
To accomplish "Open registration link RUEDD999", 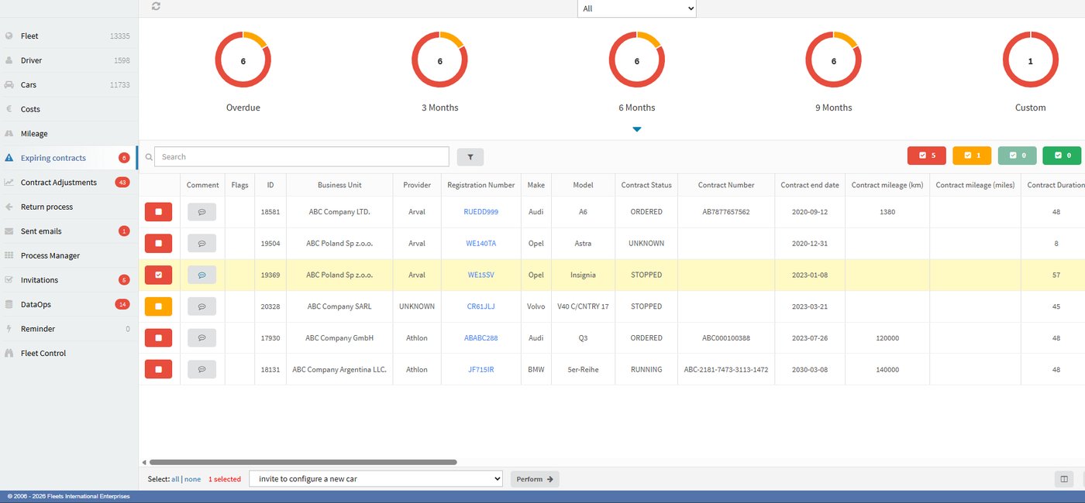I will coord(481,211).
